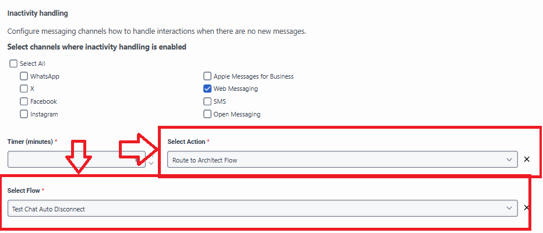The image size is (543, 233).
Task: Check the Select All checkbox
Action: click(13, 63)
